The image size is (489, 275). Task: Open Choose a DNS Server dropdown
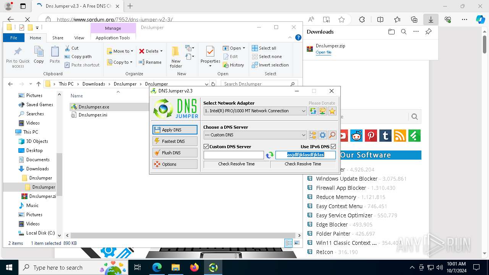pyautogui.click(x=255, y=135)
